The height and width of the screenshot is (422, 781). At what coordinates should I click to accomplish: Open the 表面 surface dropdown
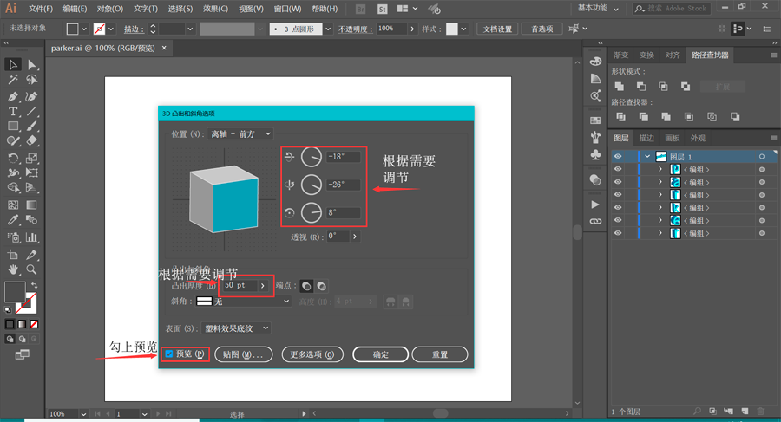click(237, 328)
